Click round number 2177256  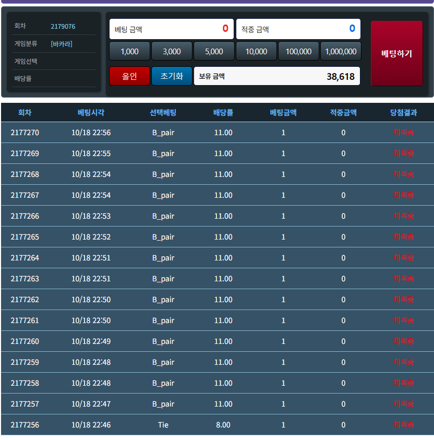click(x=25, y=425)
